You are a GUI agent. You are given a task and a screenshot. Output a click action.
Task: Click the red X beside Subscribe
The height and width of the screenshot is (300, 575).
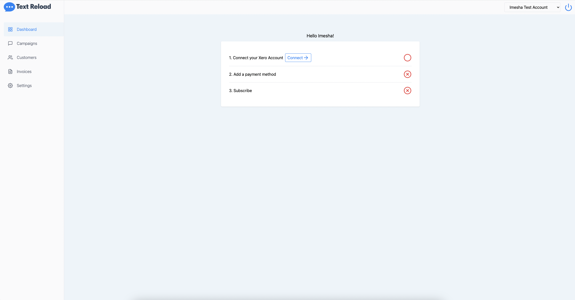tap(408, 91)
